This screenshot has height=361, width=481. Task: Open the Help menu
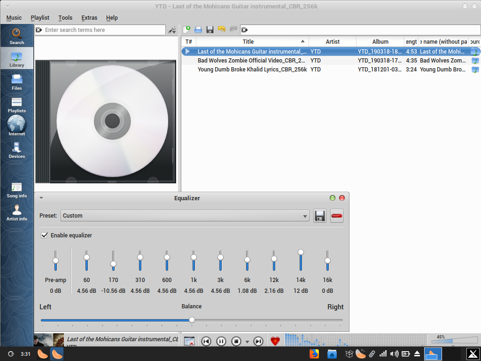pos(112,18)
